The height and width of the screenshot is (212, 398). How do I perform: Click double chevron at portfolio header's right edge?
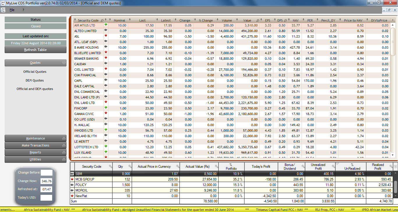[x=395, y=167]
